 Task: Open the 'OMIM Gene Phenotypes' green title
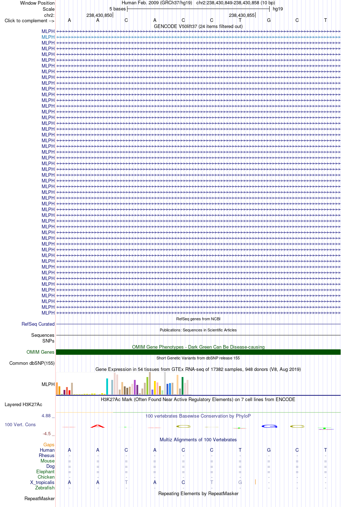(x=198, y=347)
